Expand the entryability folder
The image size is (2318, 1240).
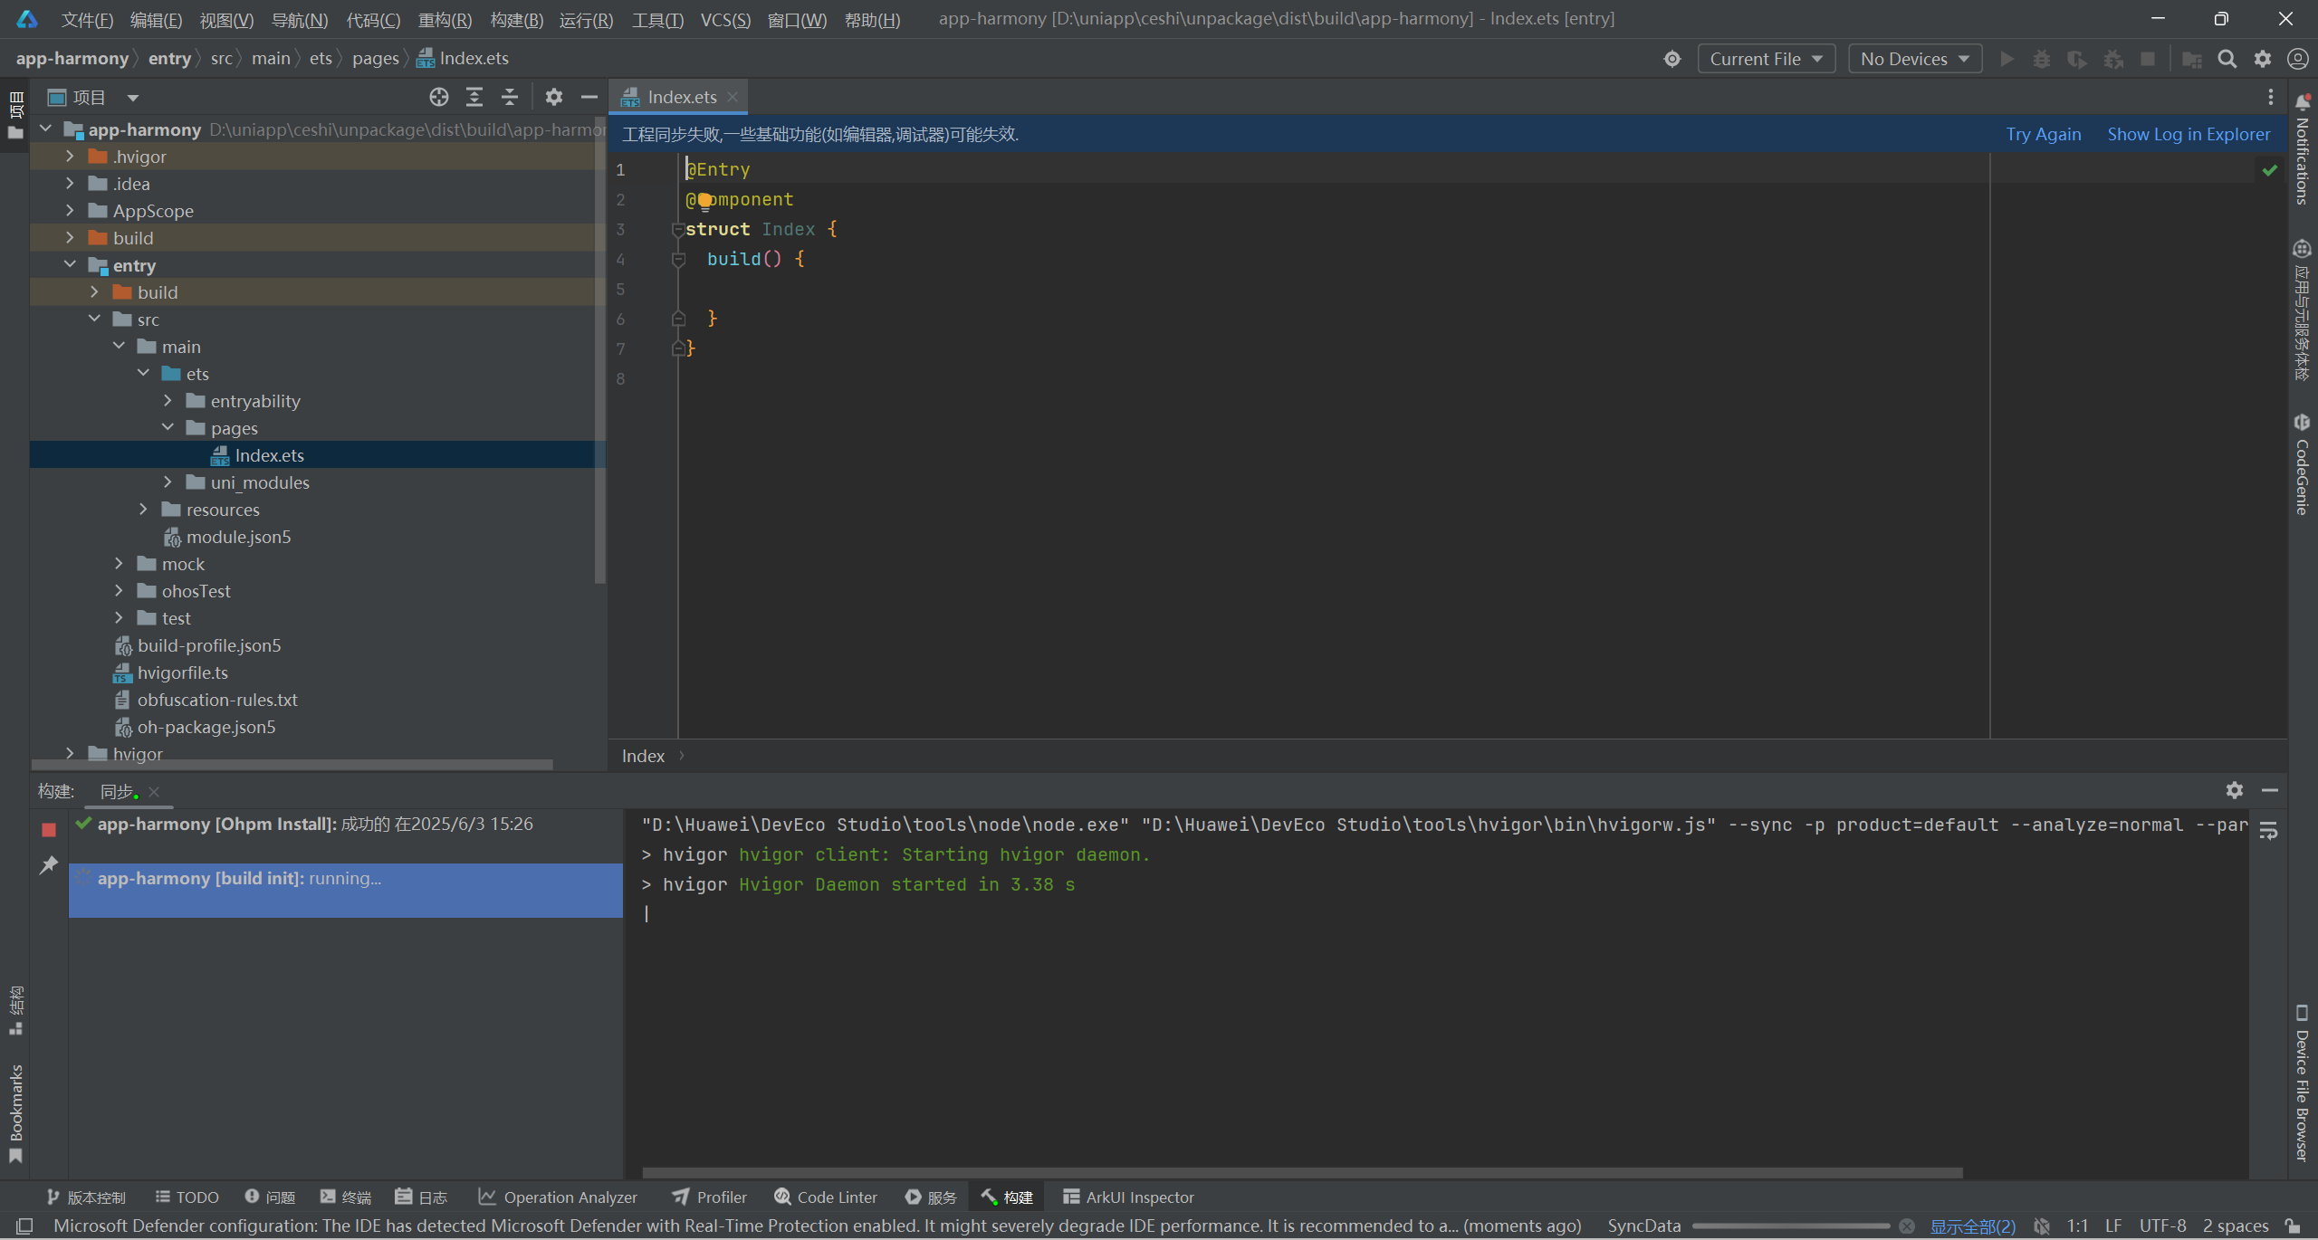point(168,401)
